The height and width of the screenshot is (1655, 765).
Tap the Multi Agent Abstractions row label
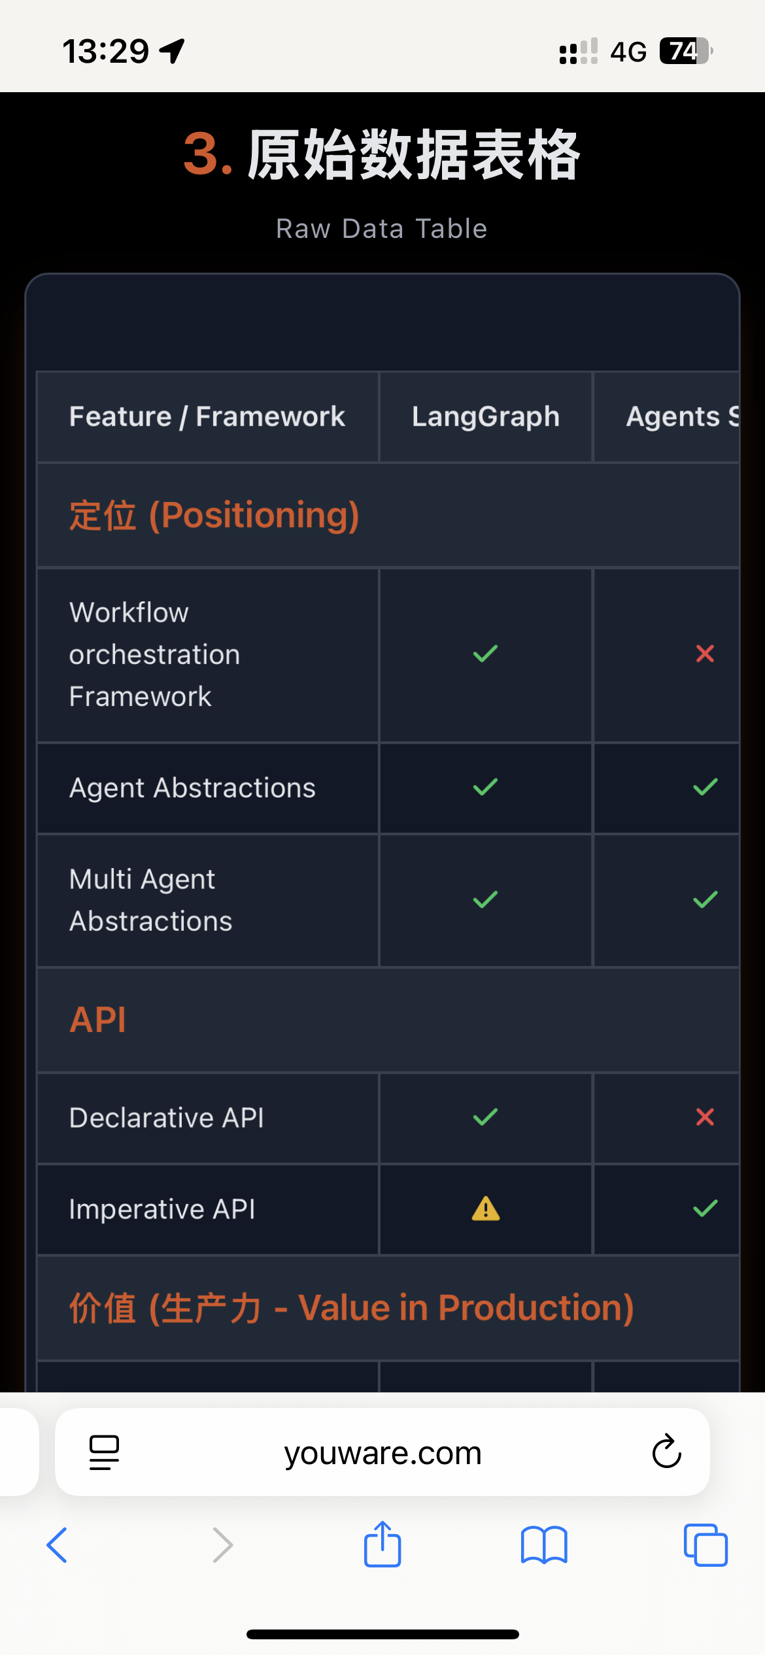point(151,900)
